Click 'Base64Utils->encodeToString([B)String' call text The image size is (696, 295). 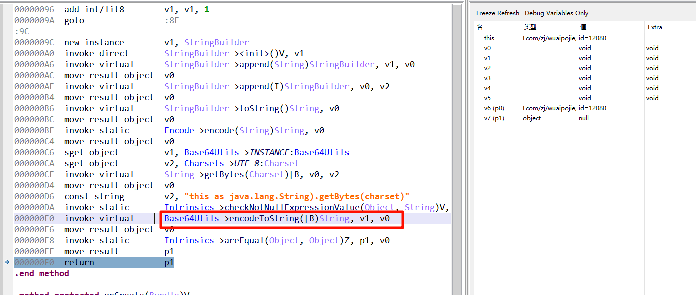[x=257, y=218]
